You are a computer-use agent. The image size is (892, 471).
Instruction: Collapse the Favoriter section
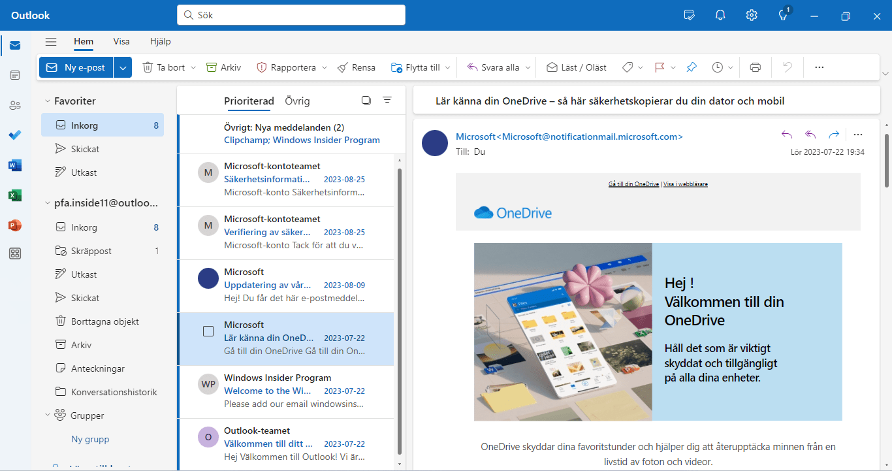pos(47,101)
